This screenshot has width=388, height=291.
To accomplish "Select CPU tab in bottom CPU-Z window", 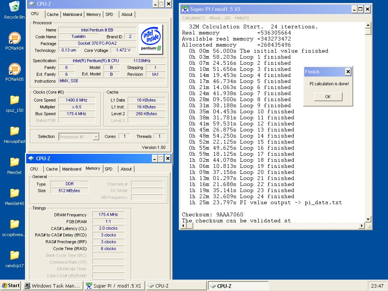I will [x=34, y=169].
